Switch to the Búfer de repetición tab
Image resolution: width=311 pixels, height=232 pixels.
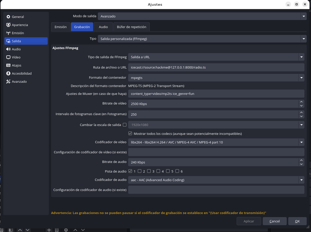pyautogui.click(x=131, y=27)
